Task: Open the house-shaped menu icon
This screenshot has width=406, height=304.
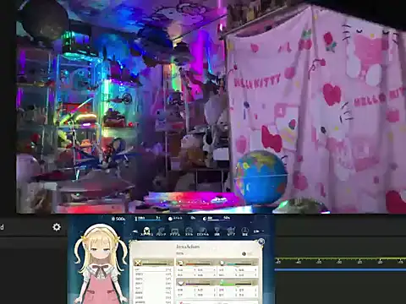Action: click(x=189, y=231)
